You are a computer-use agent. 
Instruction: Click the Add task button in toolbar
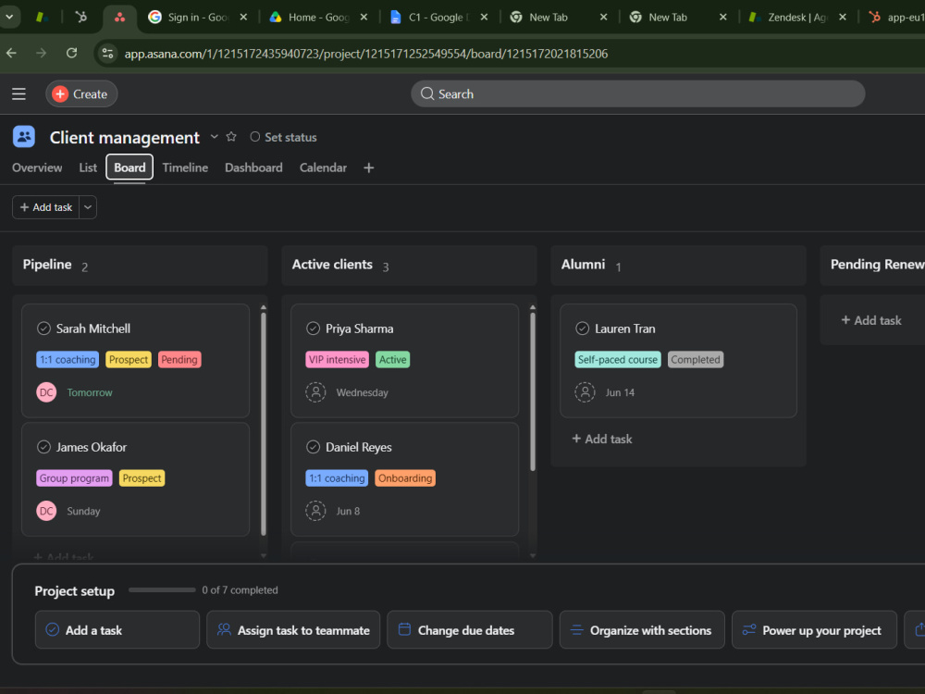click(46, 207)
